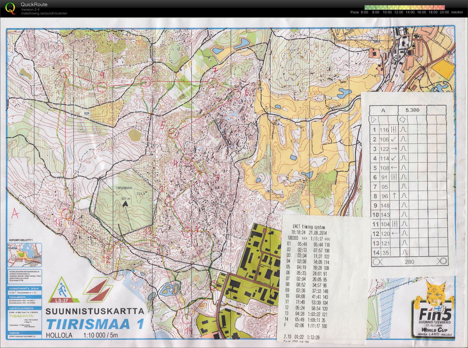468x348 pixels.
Task: Click the 20:00 pace label in legend
Action: 444,12
